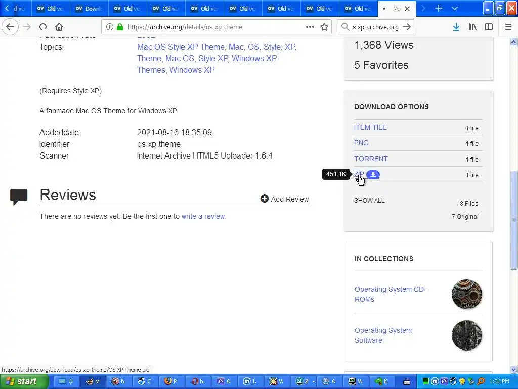Click the 'os-xp-theme' identifier value
This screenshot has width=518, height=389.
pyautogui.click(x=158, y=144)
